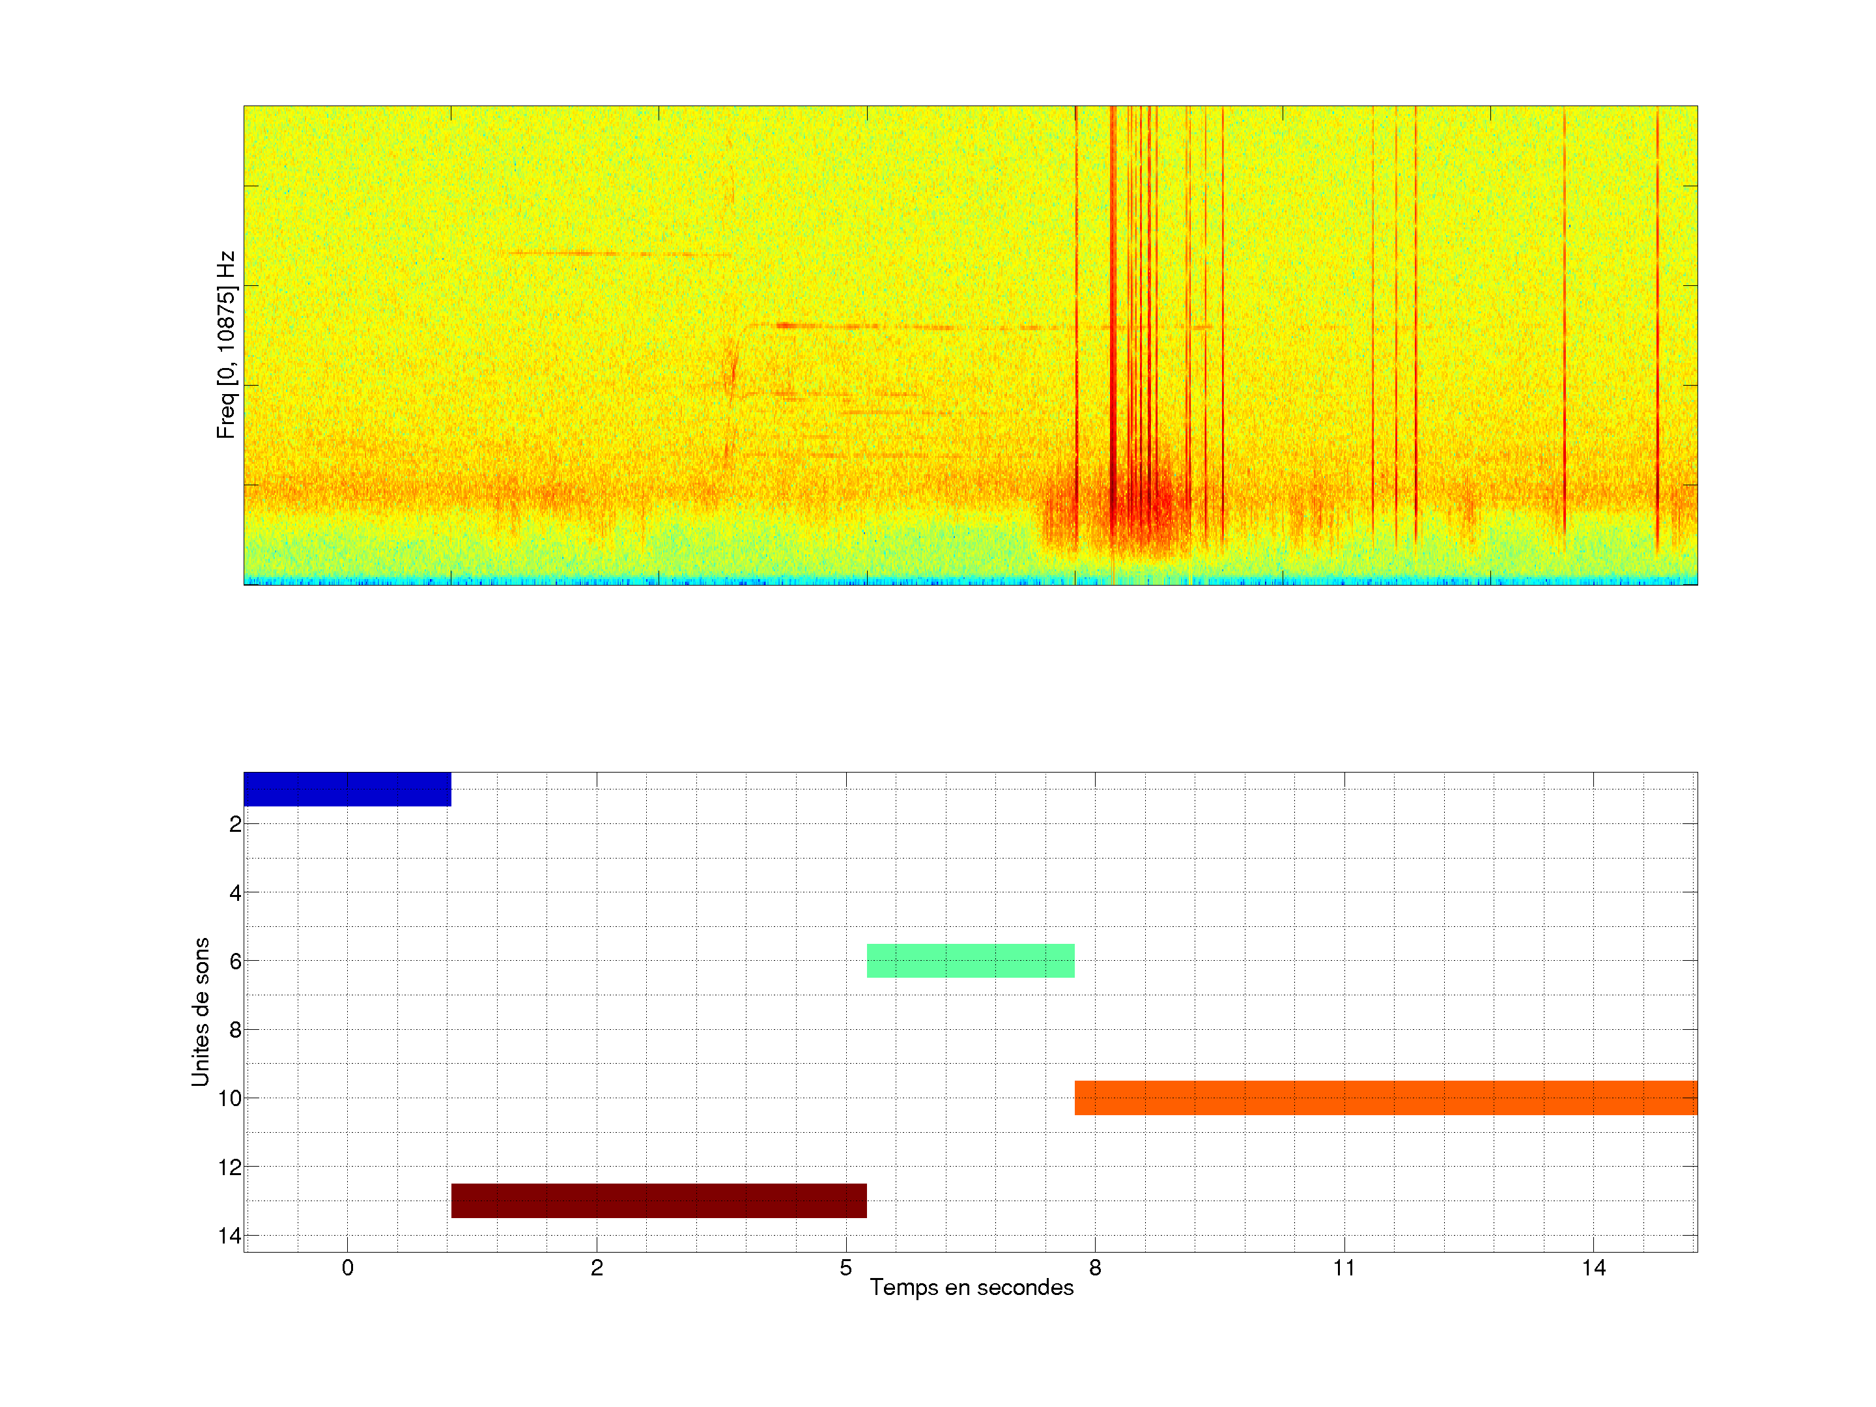Click x-axis tick label 5
The image size is (1876, 1407).
click(846, 1268)
